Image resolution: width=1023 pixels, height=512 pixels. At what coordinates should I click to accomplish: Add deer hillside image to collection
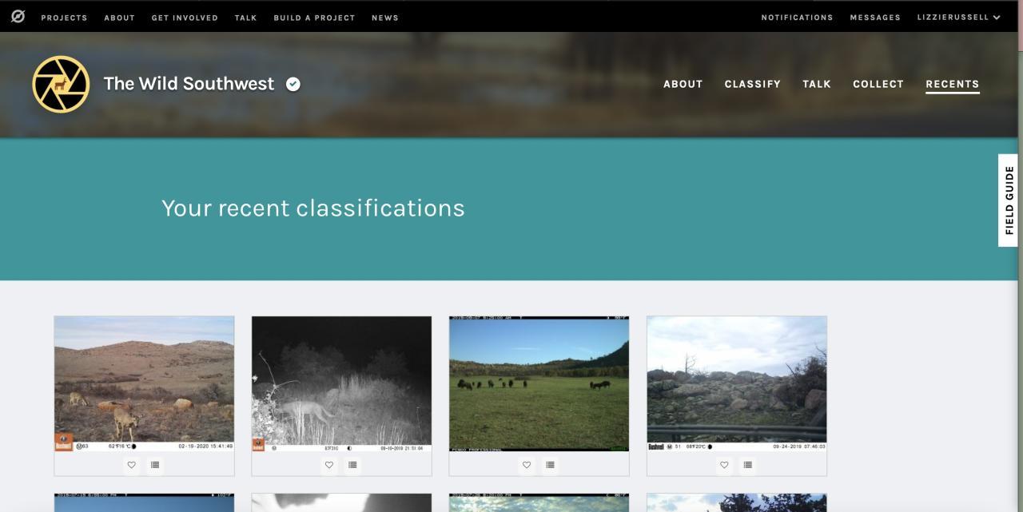(155, 465)
